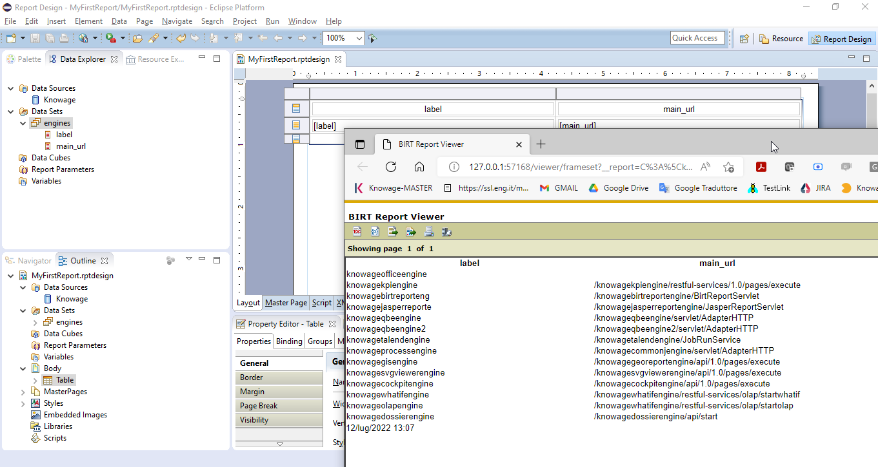Reload the BIRT Report Viewer browser page
Viewport: 878px width, 467px height.
390,167
